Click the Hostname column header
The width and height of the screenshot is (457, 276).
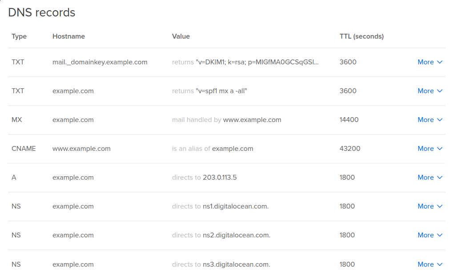pos(68,36)
